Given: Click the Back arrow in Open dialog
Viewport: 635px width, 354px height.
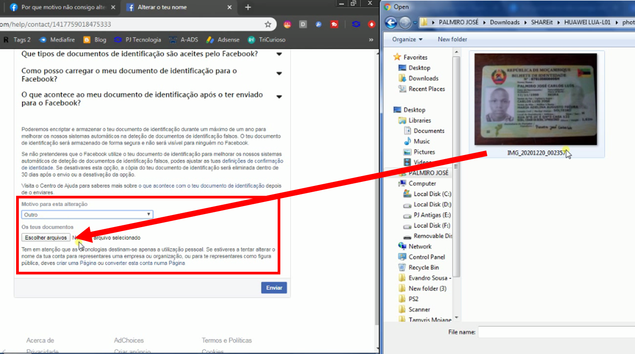Looking at the screenshot, I should tap(391, 22).
